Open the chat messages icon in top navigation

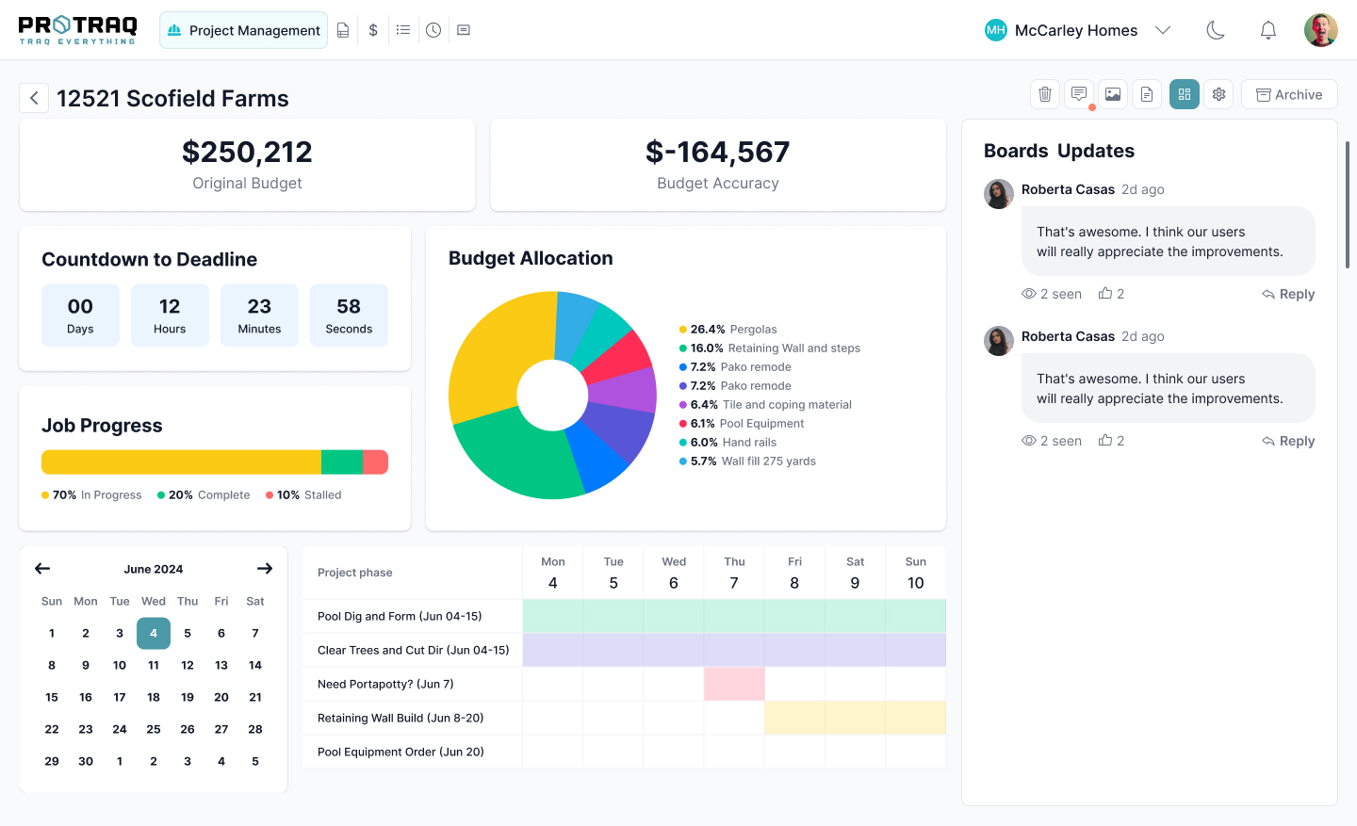(464, 30)
